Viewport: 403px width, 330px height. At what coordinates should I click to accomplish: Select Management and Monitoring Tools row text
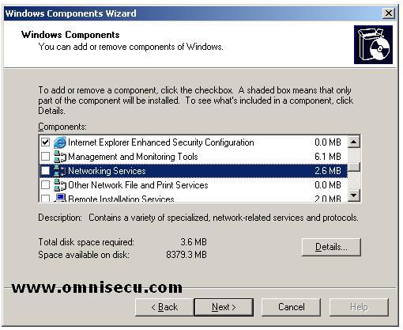(x=133, y=157)
